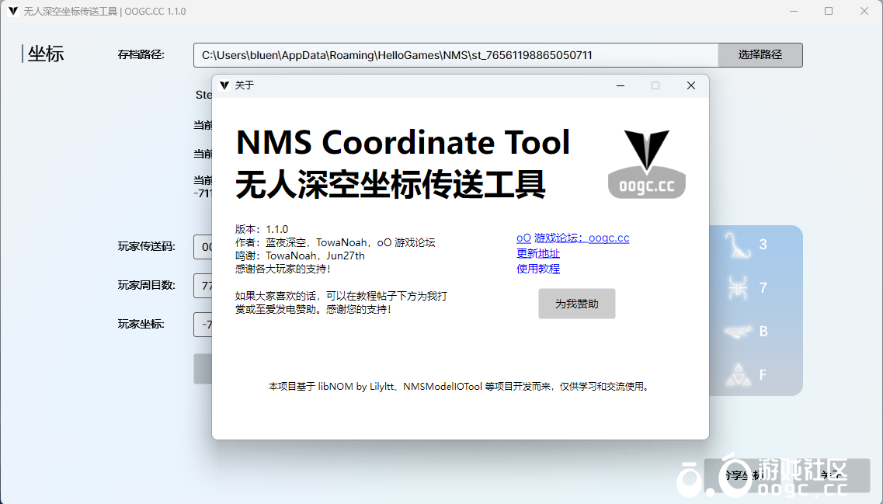Click the app logo in the main title bar
The height and width of the screenshot is (504, 883).
(12, 12)
